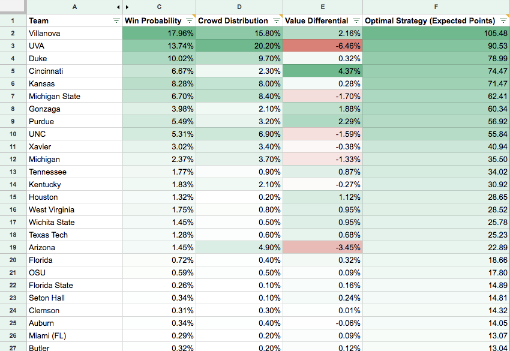The height and width of the screenshot is (351, 510).
Task: Select the 105.48 expected points cell
Action: (436, 33)
